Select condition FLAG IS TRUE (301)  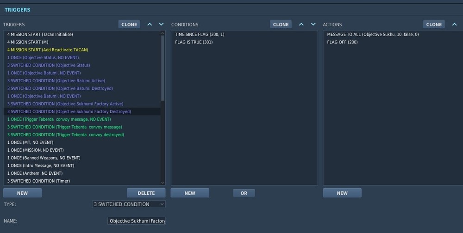coord(244,42)
